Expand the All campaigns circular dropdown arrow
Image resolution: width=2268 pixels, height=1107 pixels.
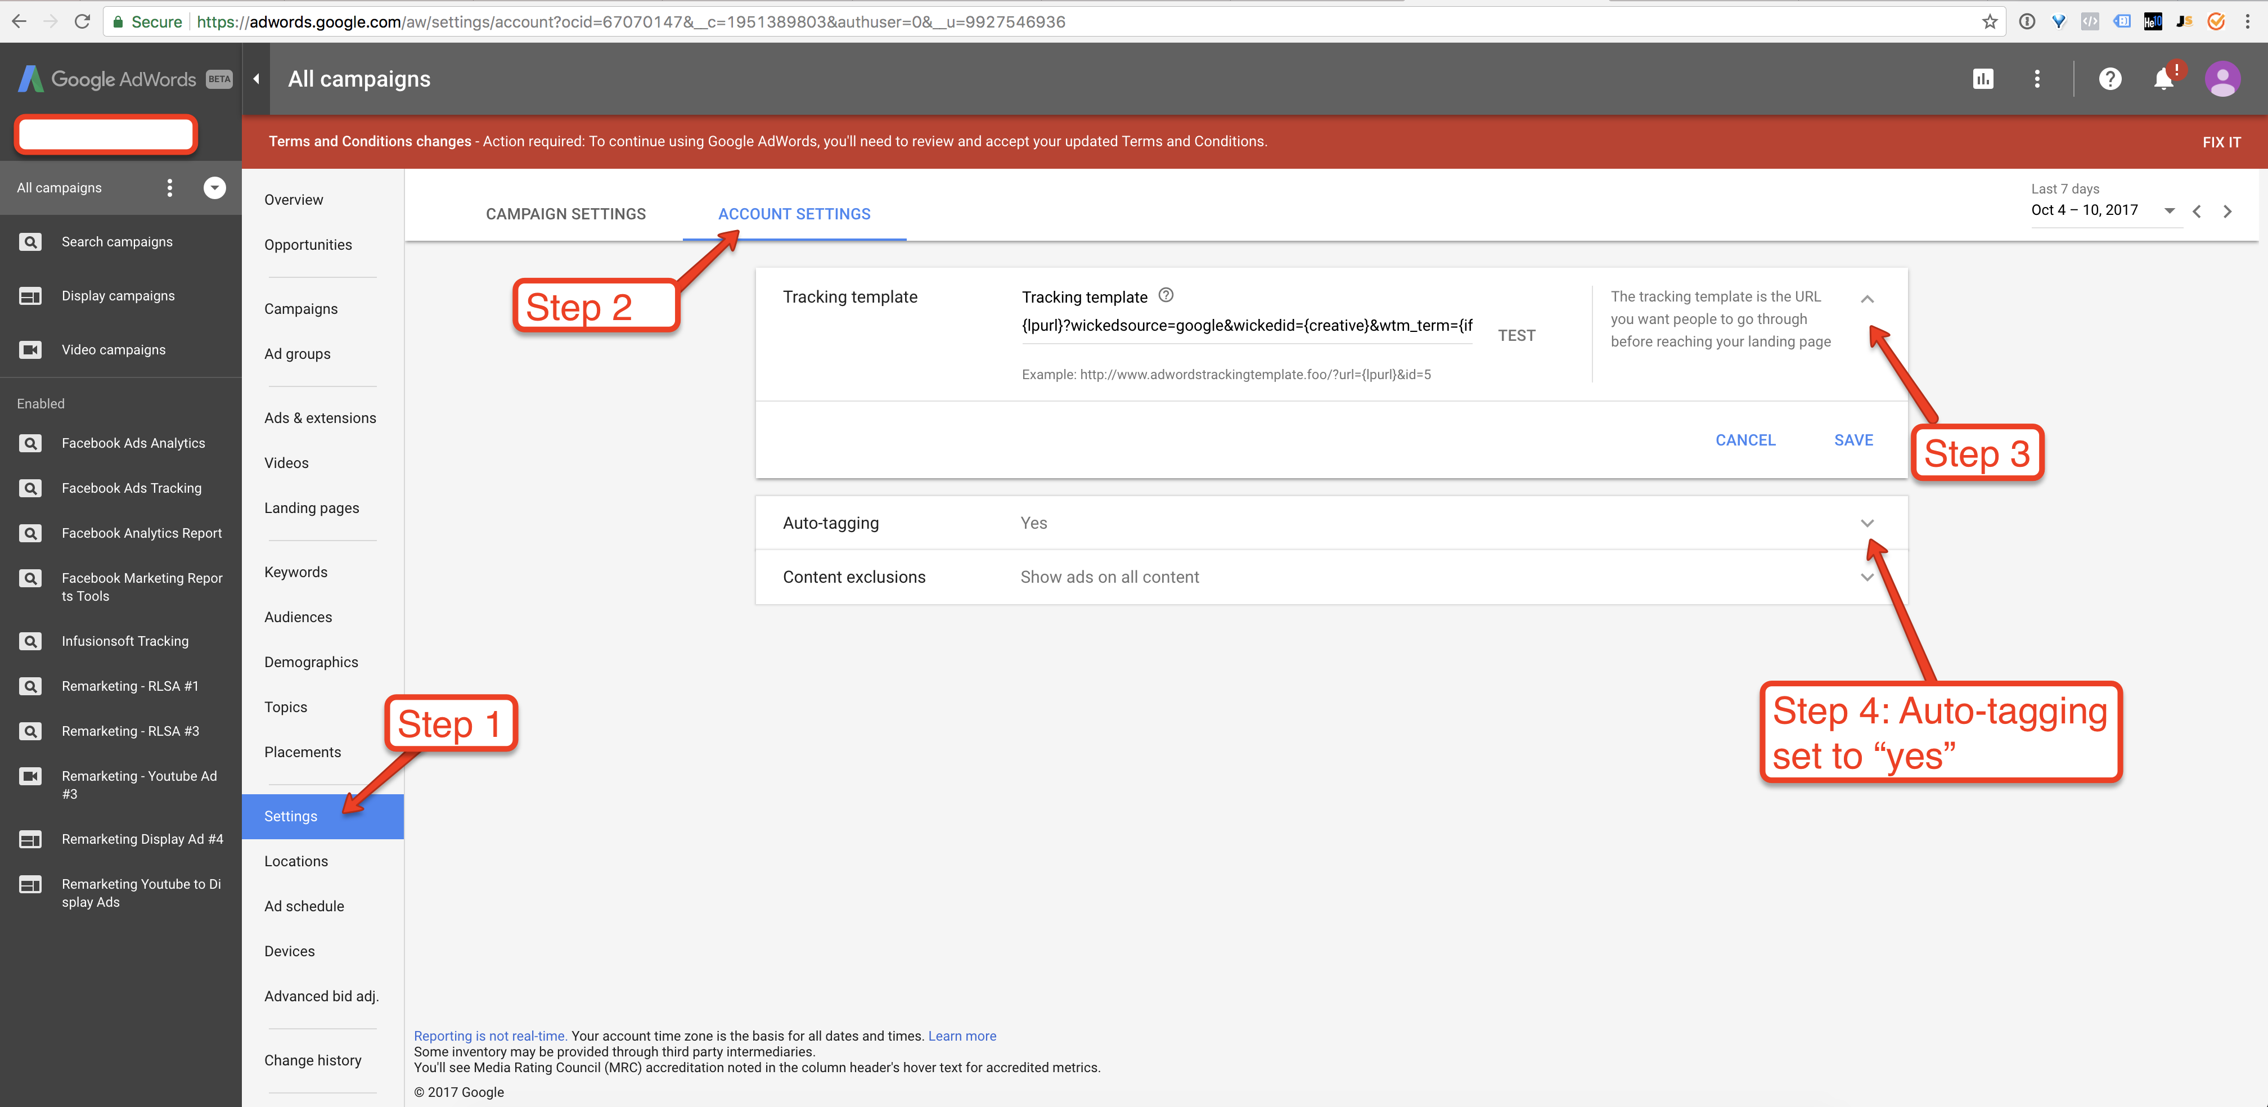pos(215,187)
